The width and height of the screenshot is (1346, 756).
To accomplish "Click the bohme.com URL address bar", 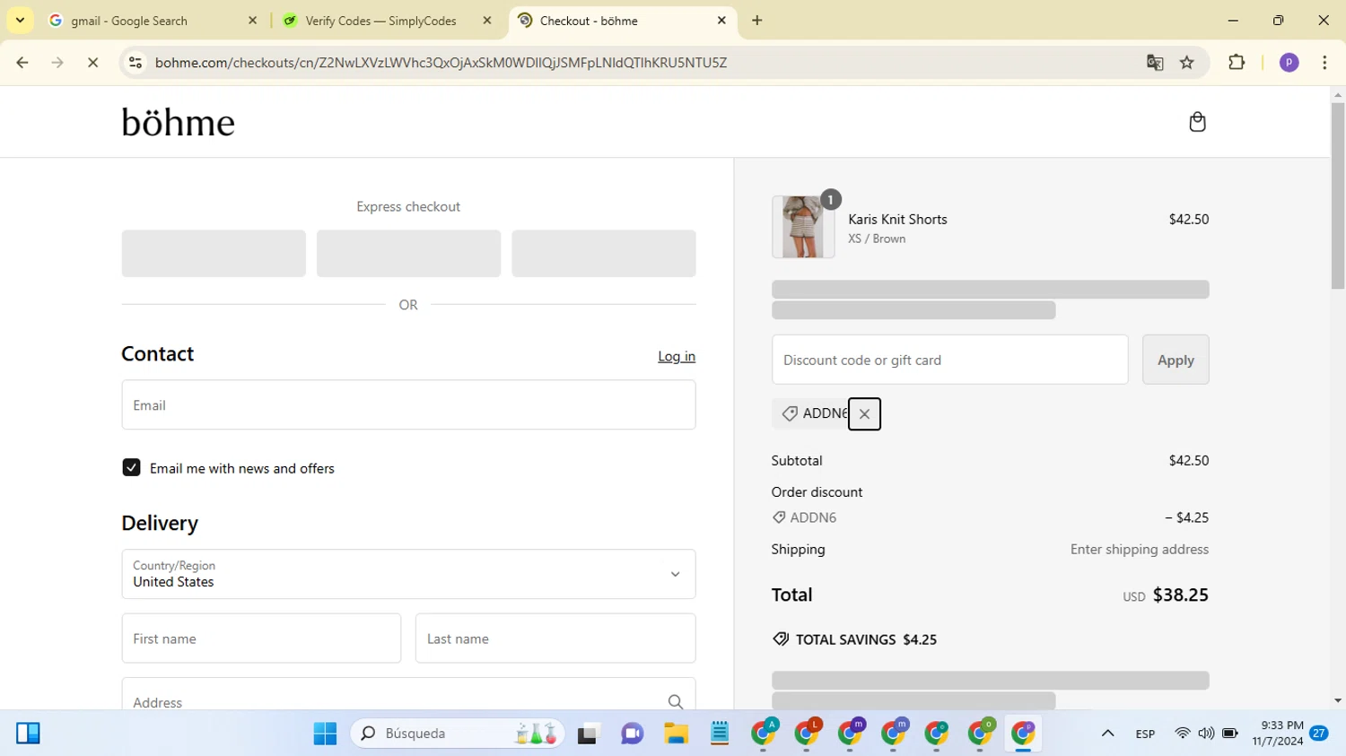I will click(x=441, y=63).
